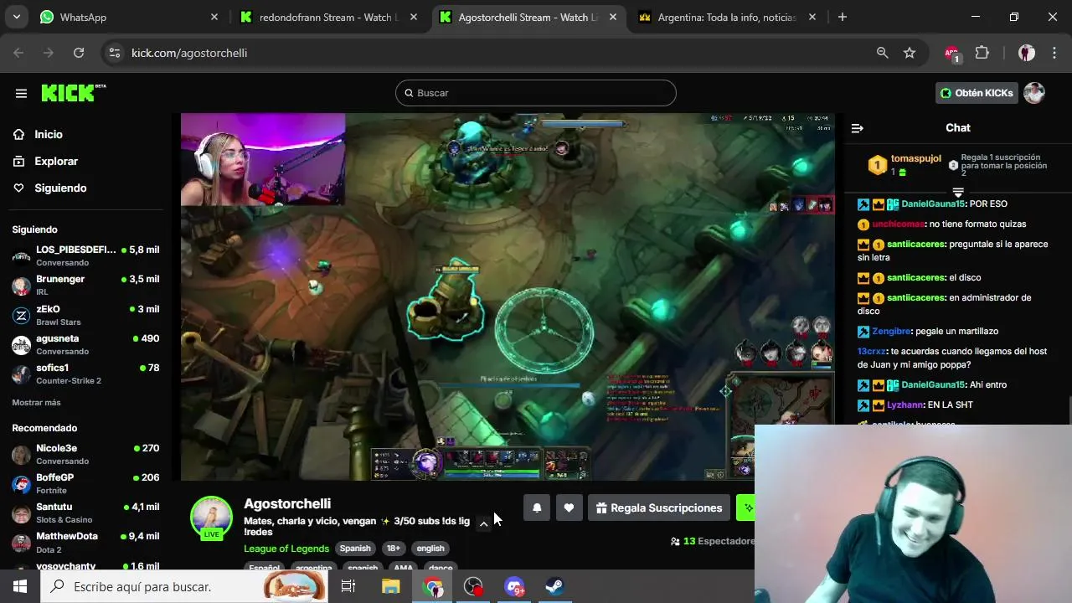The height and width of the screenshot is (603, 1072).
Task: Open Task View on taskbar
Action: coord(348,586)
